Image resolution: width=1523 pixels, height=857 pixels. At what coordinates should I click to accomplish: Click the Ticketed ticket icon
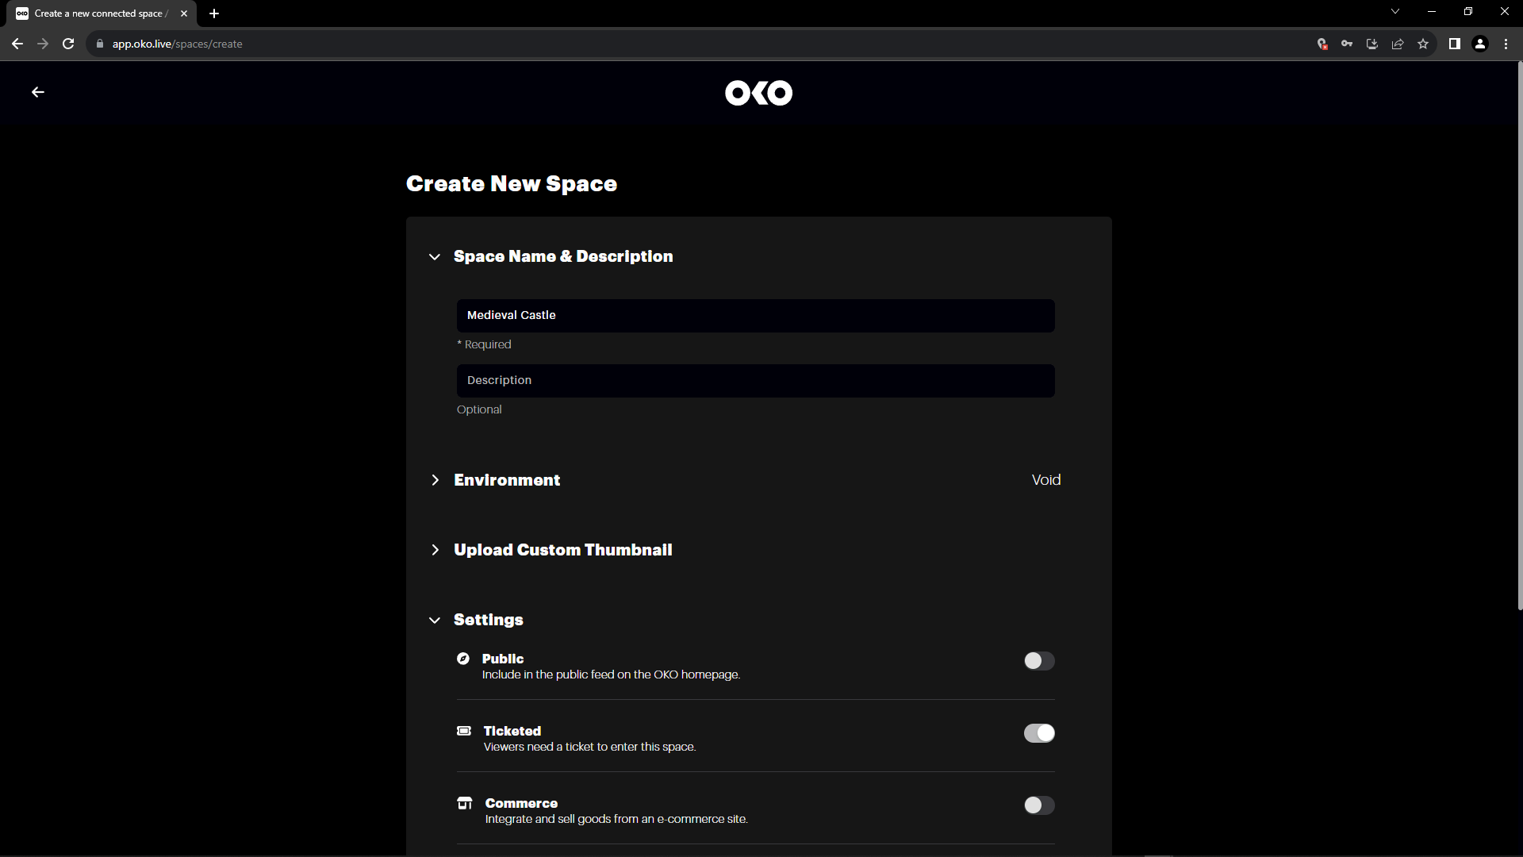tap(463, 731)
